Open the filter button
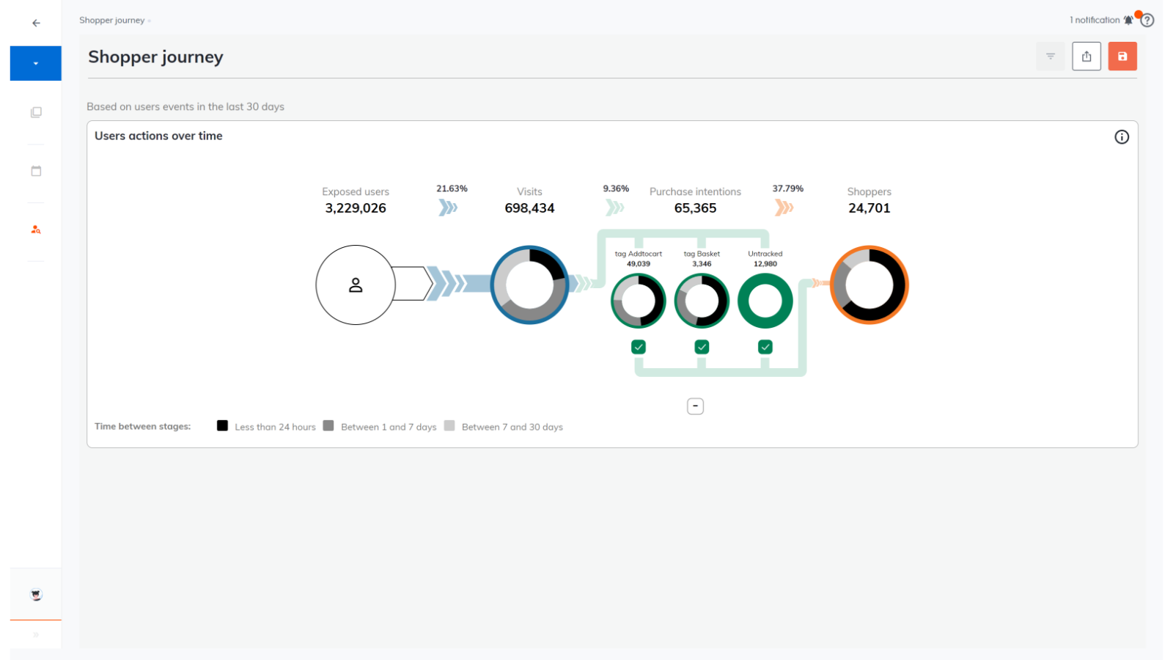1173x660 pixels. pos(1051,56)
